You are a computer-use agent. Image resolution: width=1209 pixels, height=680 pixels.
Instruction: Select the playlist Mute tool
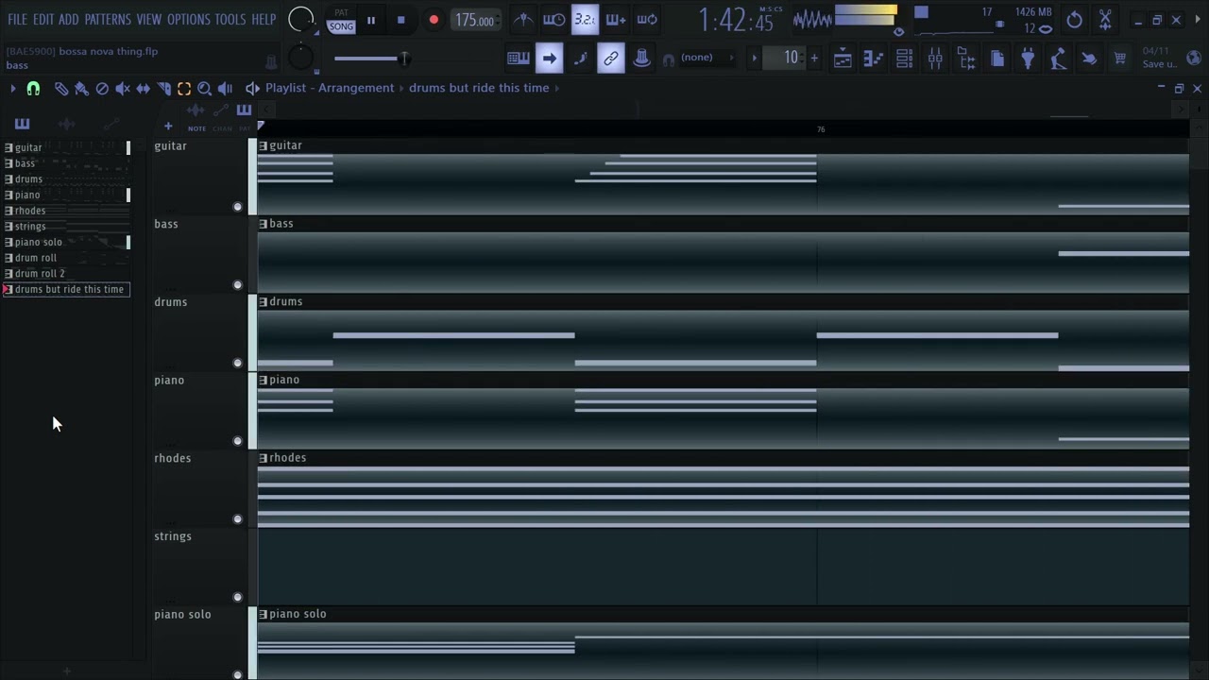[x=123, y=88]
